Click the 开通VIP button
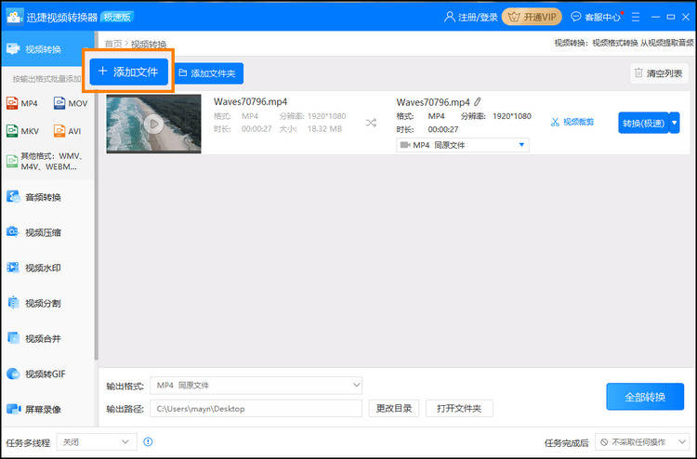Viewport: 697px width, 459px height. coord(532,17)
